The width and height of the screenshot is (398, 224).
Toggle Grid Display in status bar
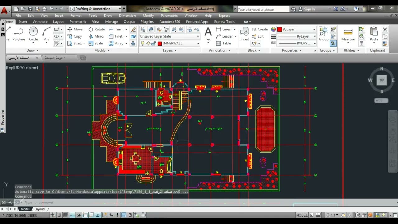66,215
